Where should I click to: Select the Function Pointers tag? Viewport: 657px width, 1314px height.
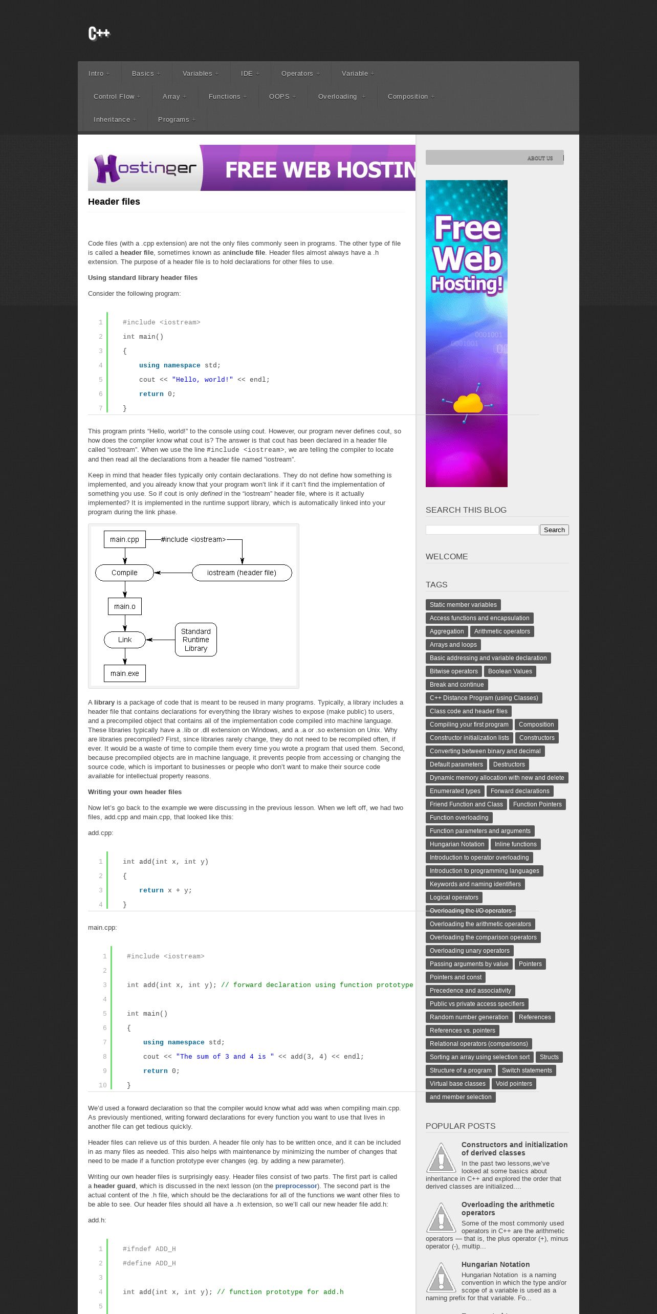pyautogui.click(x=537, y=804)
